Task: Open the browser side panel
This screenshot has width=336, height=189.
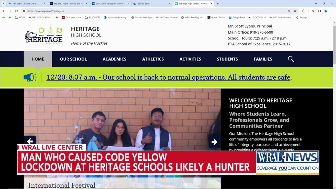Action: click(319, 11)
